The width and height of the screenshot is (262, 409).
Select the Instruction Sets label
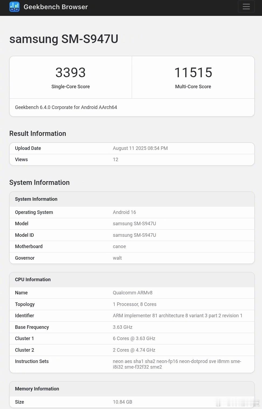coord(32,361)
